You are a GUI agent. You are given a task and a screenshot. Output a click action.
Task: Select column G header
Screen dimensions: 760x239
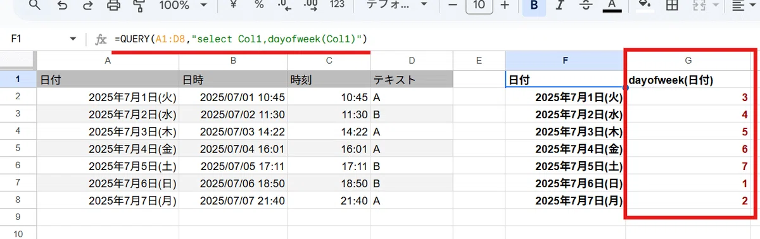(688, 60)
